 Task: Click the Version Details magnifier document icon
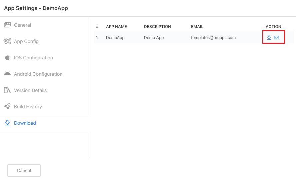[7, 90]
